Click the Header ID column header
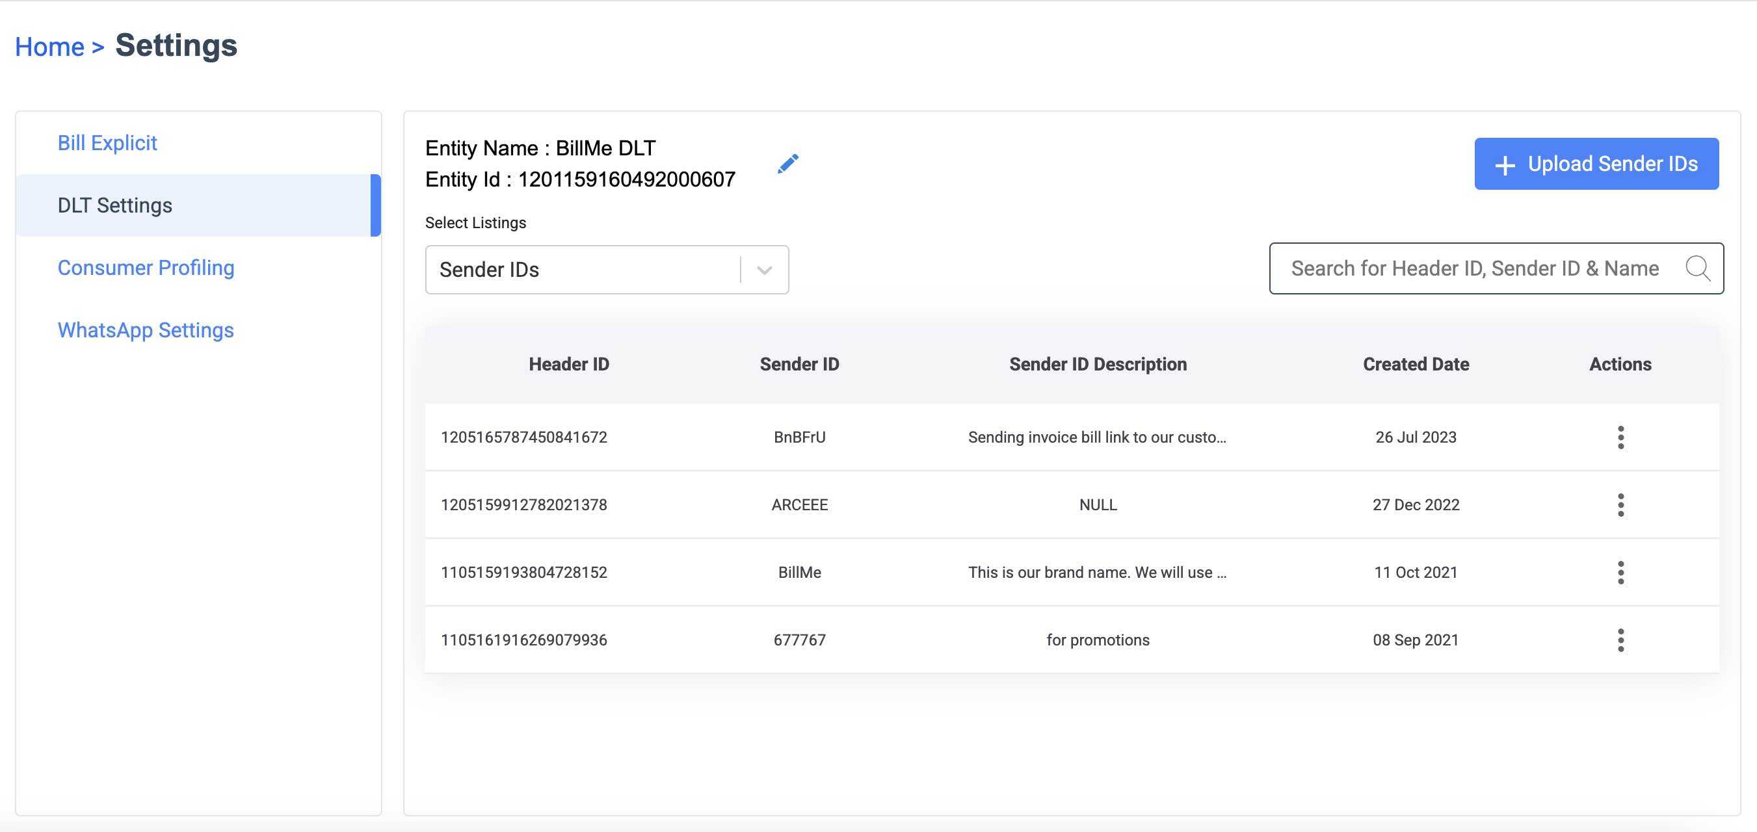The image size is (1757, 832). click(569, 364)
